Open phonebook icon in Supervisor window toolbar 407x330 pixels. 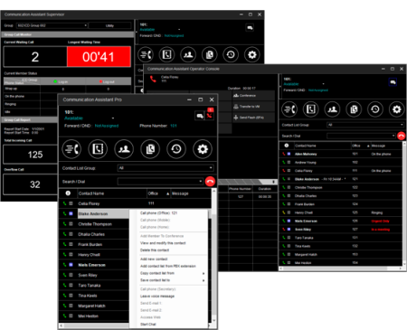(x=166, y=54)
